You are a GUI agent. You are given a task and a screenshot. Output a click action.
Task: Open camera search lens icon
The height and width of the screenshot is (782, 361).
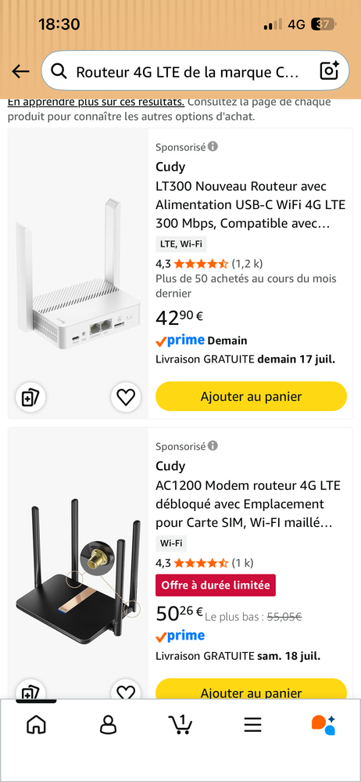click(x=329, y=70)
